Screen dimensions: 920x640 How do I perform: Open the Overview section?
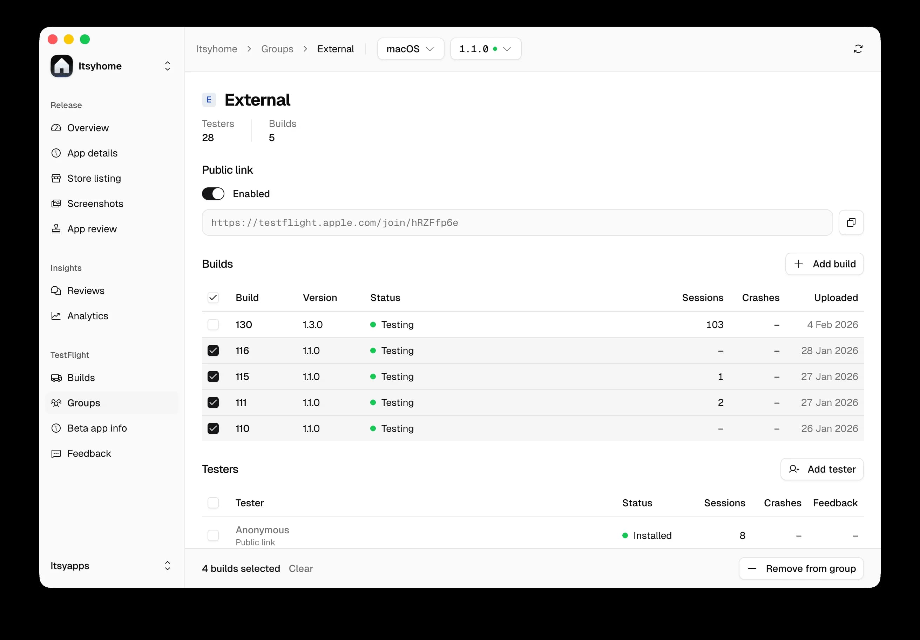coord(88,127)
